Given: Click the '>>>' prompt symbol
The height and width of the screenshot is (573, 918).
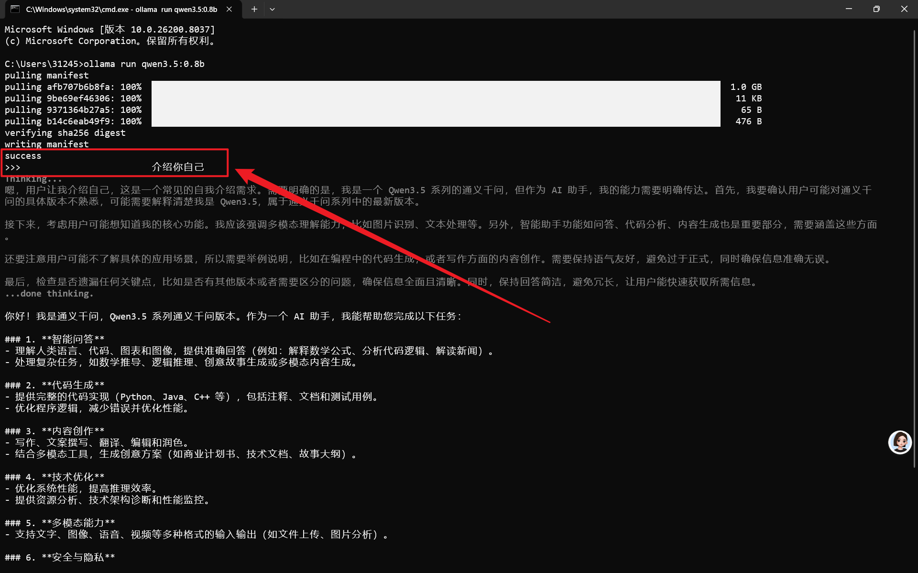Looking at the screenshot, I should [13, 167].
